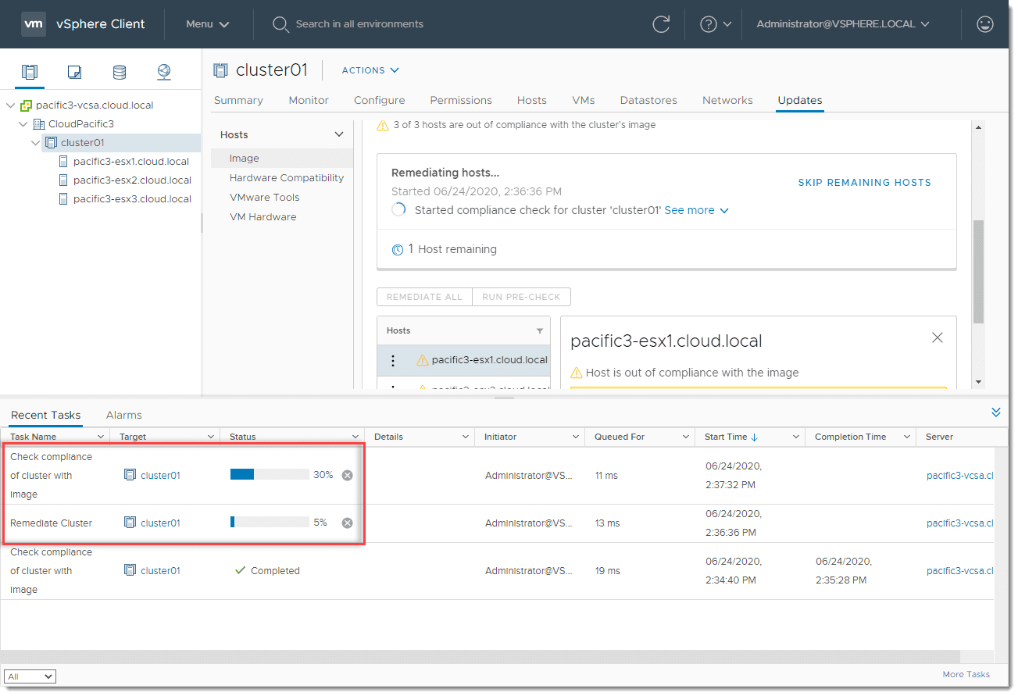Click the CloudPacific3 datacenter icon

tap(39, 123)
